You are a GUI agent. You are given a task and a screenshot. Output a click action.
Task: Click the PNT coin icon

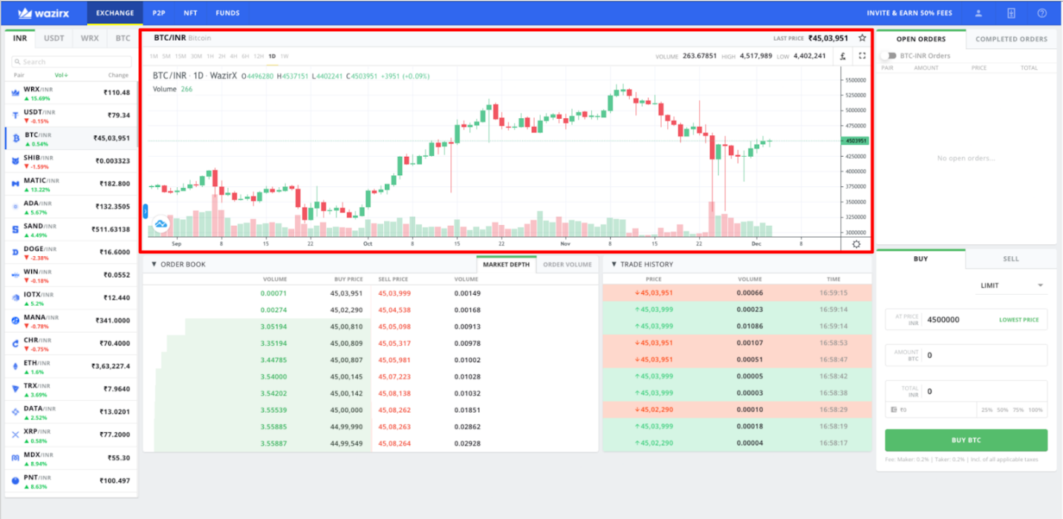(15, 480)
